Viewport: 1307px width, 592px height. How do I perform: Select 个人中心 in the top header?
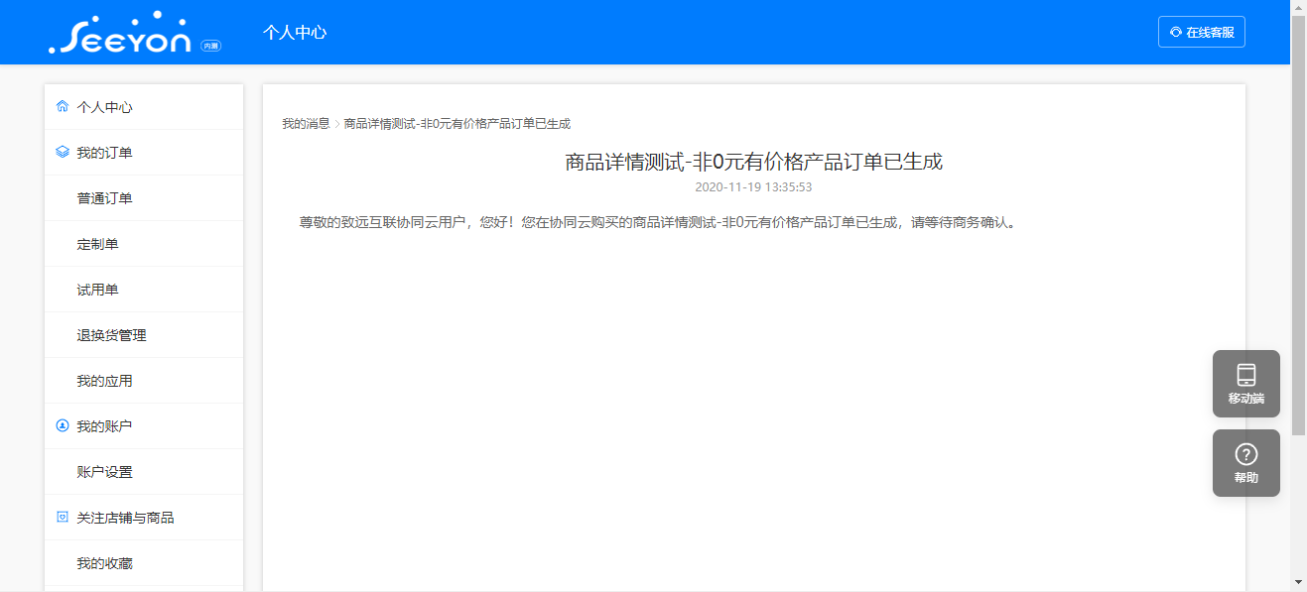(x=295, y=32)
